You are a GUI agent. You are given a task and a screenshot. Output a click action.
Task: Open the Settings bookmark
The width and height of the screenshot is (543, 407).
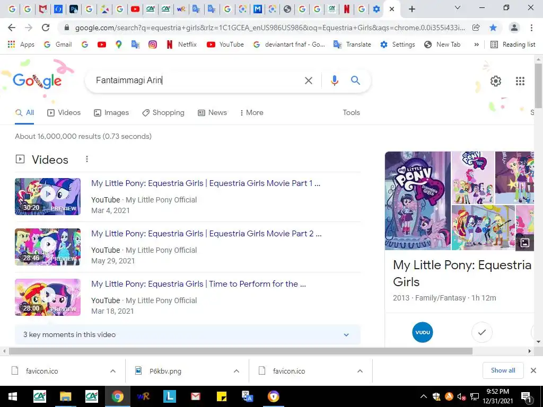coord(398,45)
